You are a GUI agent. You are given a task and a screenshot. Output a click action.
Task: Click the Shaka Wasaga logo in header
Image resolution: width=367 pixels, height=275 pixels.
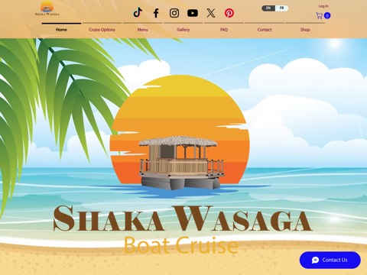tap(47, 8)
